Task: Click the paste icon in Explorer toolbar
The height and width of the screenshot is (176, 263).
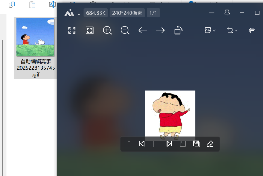Action: click(x=32, y=5)
